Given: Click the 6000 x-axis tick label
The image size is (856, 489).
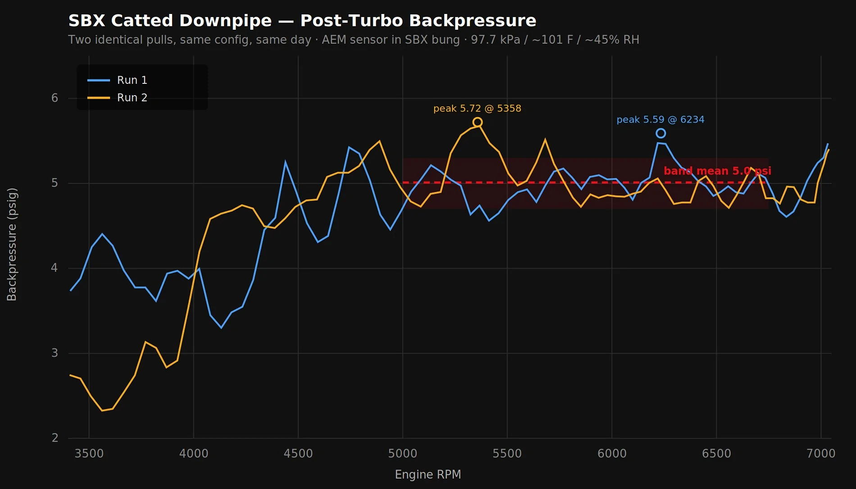Looking at the screenshot, I should click(x=612, y=453).
